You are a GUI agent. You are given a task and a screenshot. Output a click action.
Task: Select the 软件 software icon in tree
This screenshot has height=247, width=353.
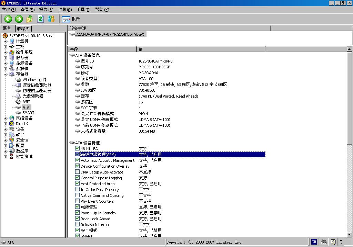point(12,135)
